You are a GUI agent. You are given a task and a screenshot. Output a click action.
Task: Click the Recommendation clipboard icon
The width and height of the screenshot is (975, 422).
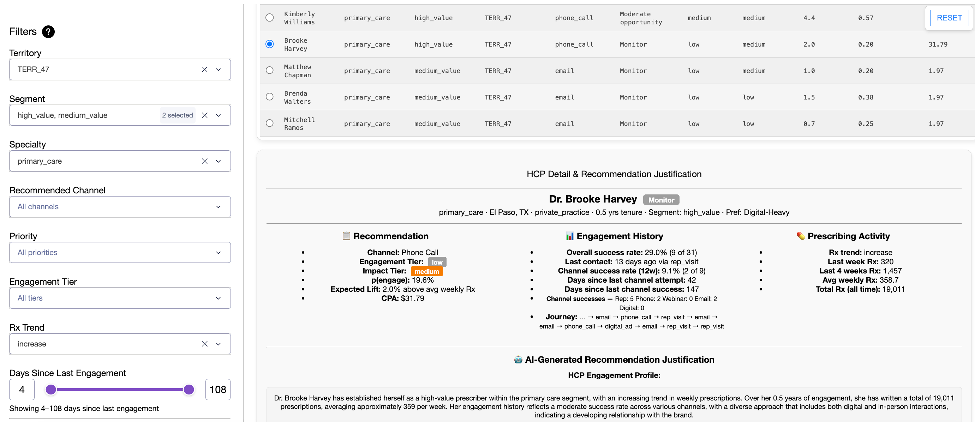(346, 236)
